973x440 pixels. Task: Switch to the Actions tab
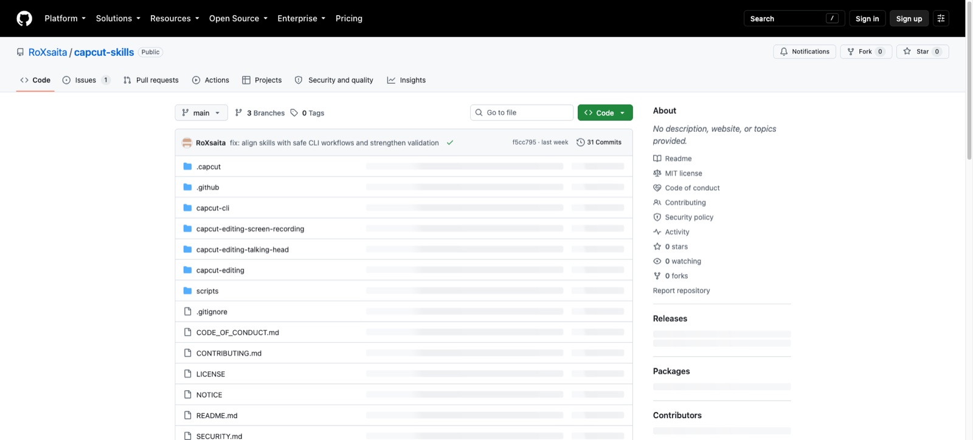(x=210, y=80)
